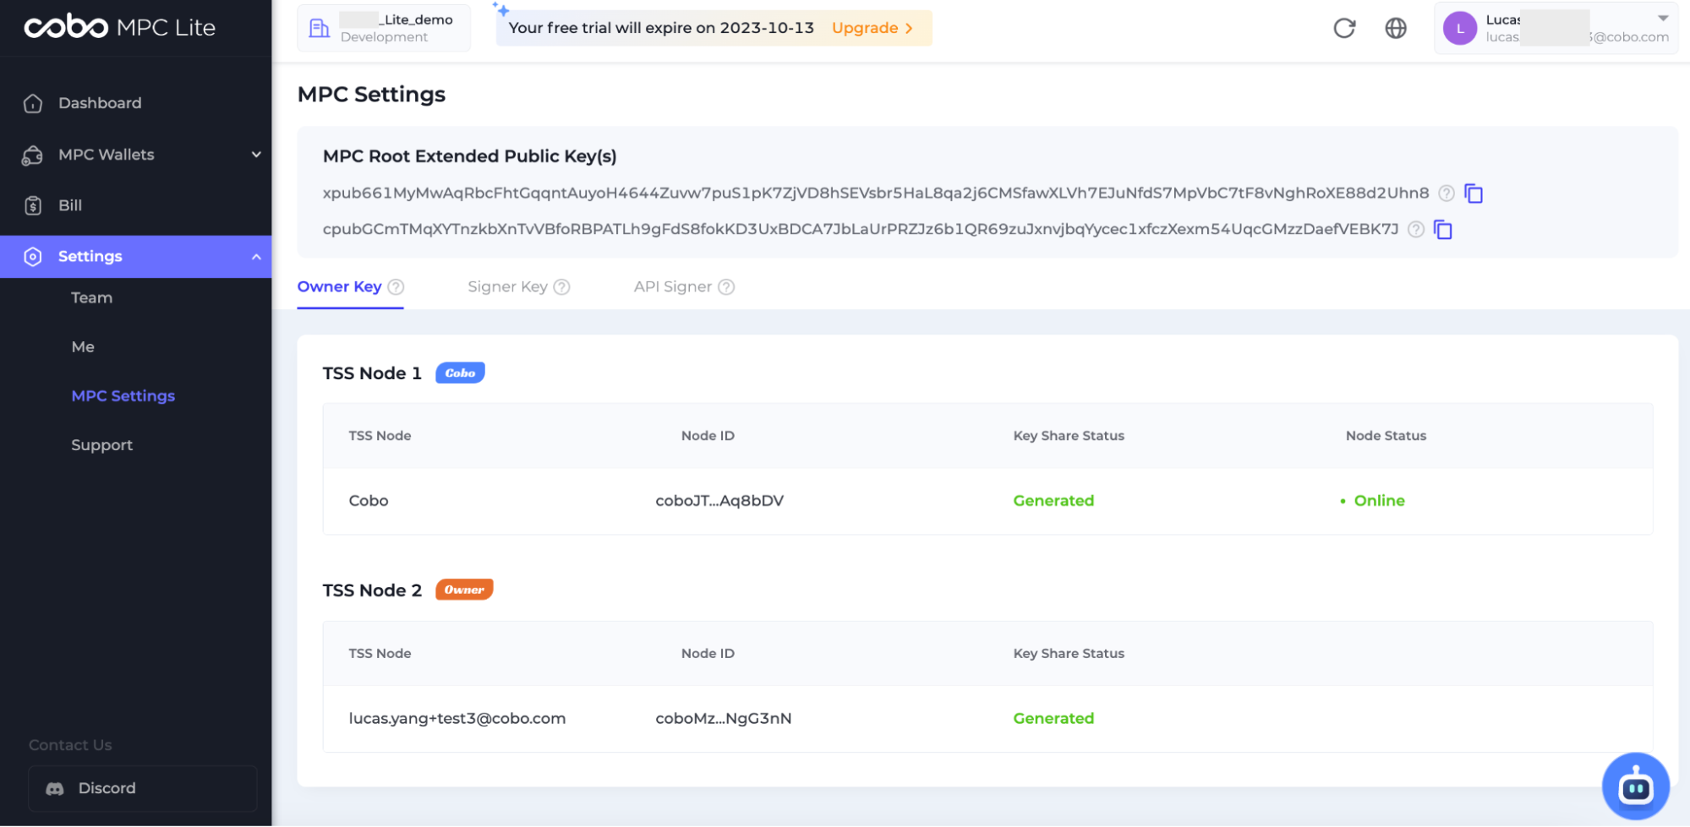Image resolution: width=1690 pixels, height=827 pixels.
Task: Open the chatbot assistant button
Action: click(x=1635, y=786)
